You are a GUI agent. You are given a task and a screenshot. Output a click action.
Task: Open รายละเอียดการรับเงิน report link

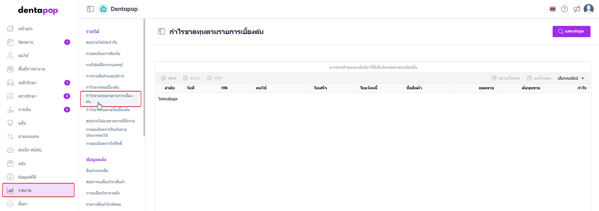pos(103,54)
